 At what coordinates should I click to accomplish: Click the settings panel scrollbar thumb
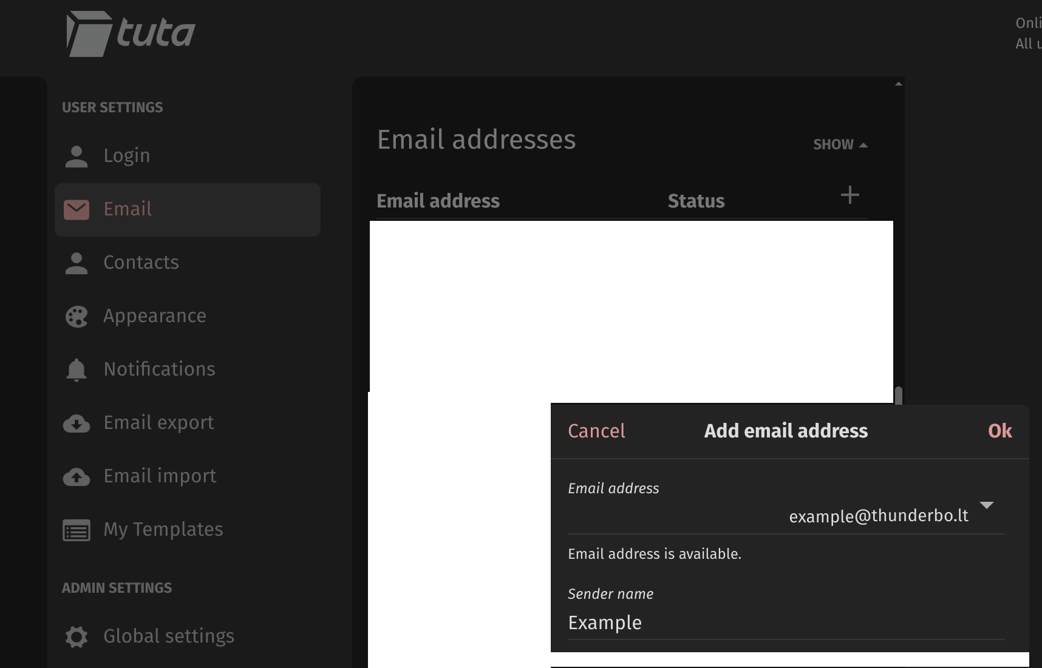[x=899, y=395]
